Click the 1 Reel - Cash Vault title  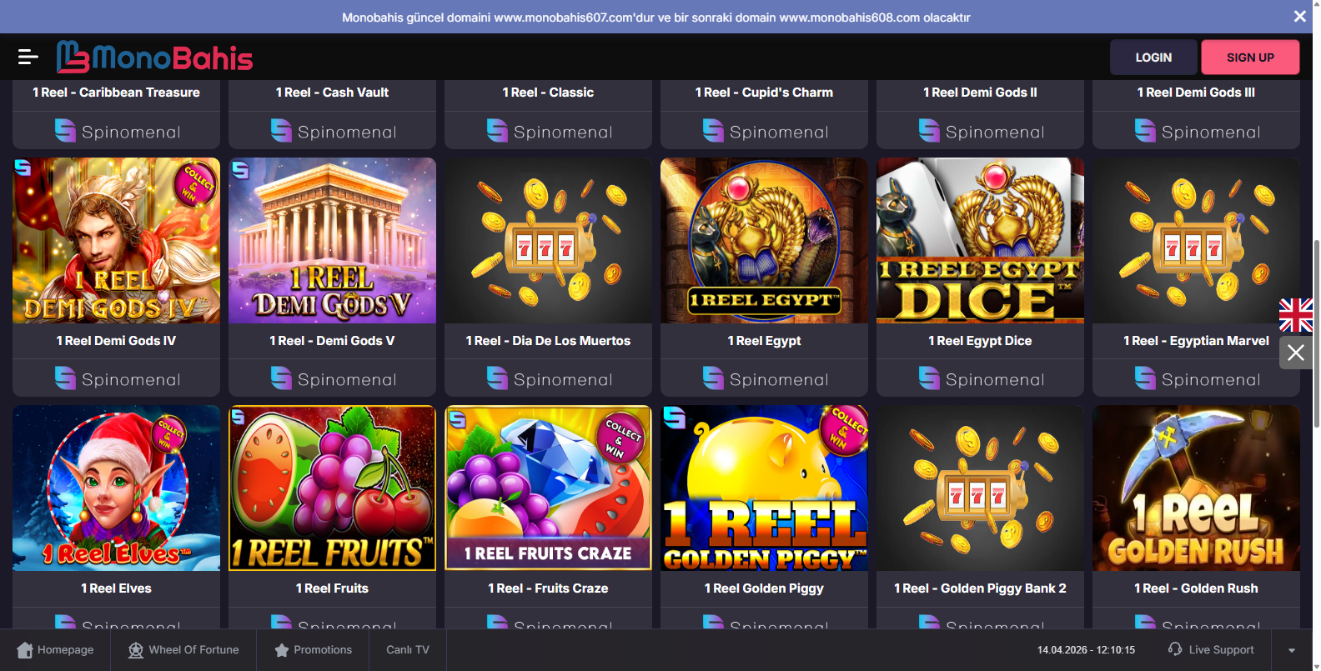332,93
